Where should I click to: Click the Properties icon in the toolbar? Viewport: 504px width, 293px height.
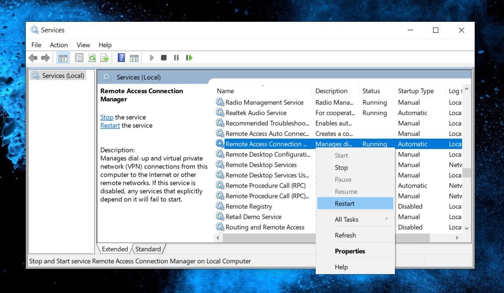click(79, 57)
